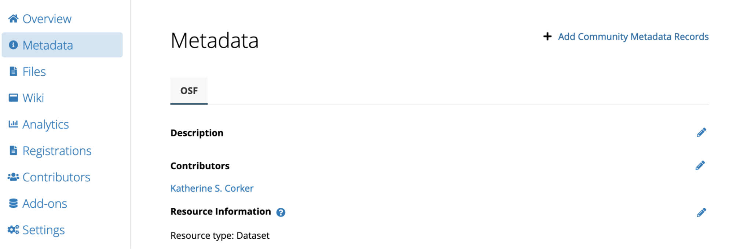
Task: Click the Wiki window icon
Action: click(14, 98)
